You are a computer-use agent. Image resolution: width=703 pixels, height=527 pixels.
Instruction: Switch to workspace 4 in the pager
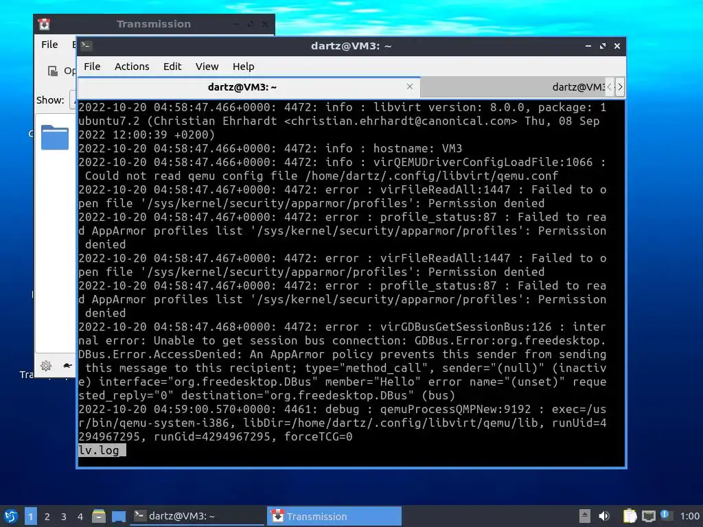pyautogui.click(x=80, y=516)
